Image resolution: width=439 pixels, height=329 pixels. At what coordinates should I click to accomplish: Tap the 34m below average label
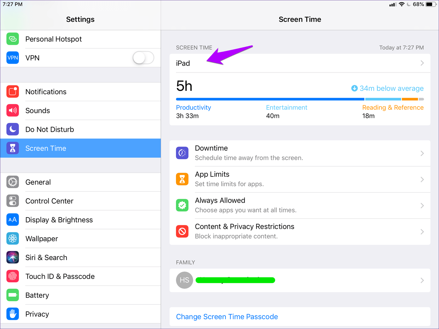coord(391,89)
